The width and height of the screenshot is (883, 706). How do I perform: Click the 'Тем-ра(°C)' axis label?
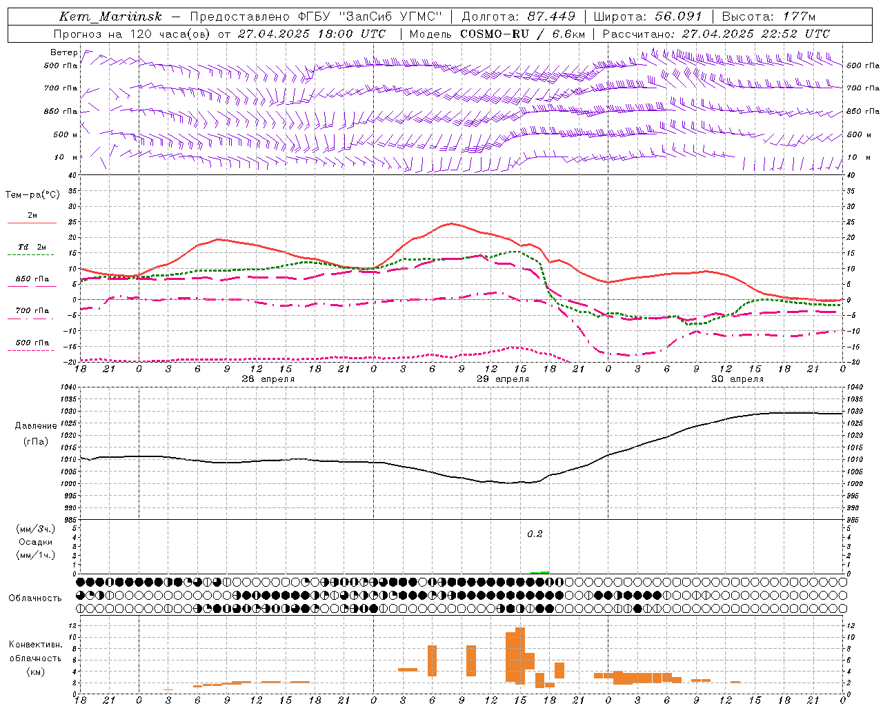click(x=32, y=195)
